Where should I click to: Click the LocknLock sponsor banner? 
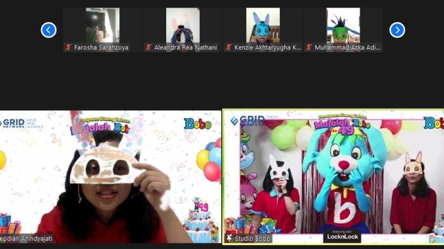coord(342,236)
